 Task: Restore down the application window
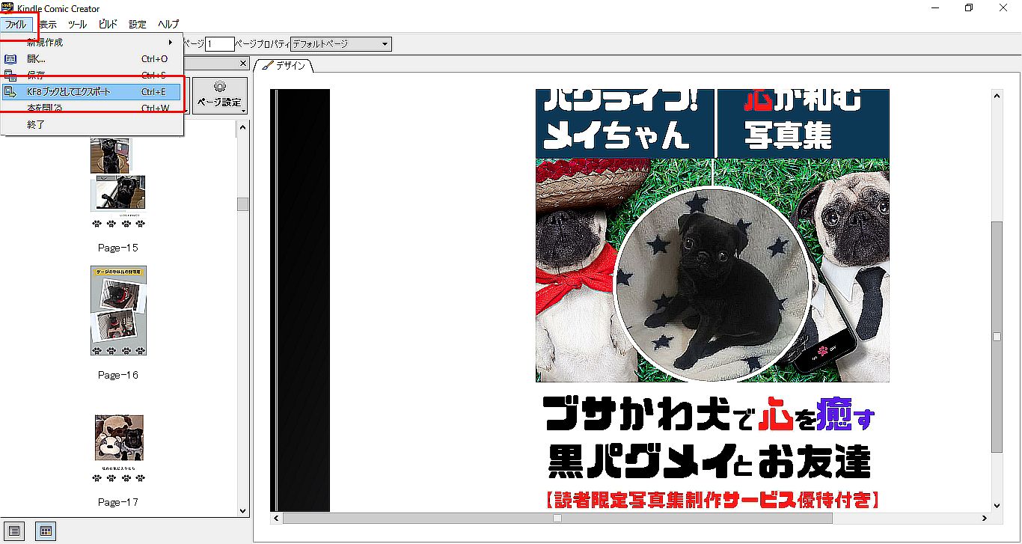[x=970, y=7]
